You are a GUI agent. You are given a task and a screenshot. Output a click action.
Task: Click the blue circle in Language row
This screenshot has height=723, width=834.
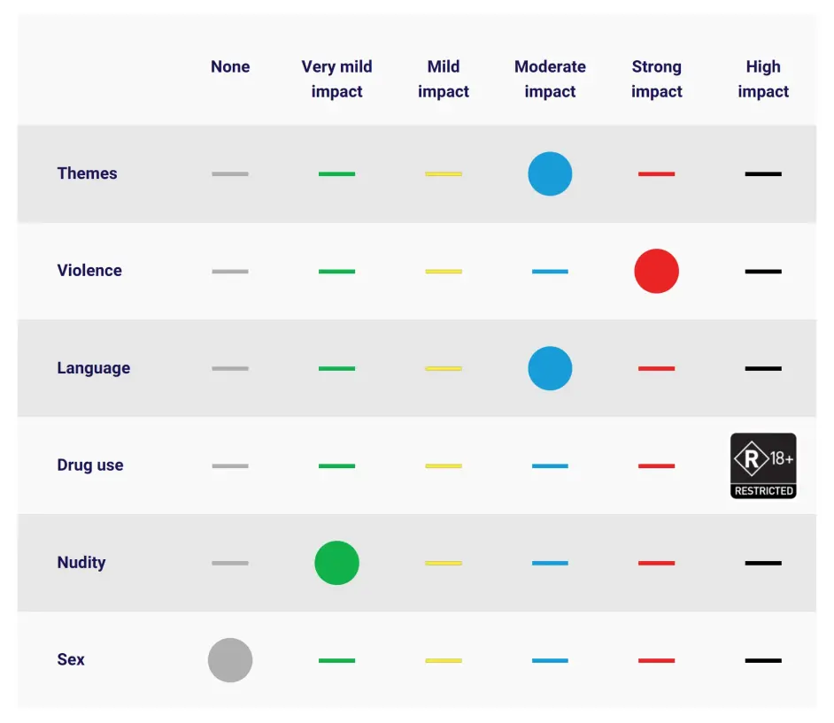550,368
